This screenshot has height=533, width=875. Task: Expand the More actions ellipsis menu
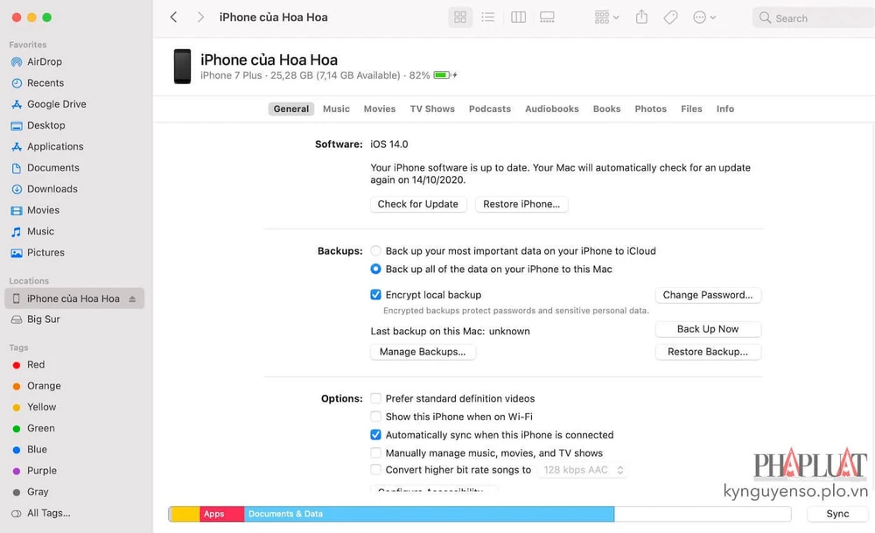tap(703, 18)
